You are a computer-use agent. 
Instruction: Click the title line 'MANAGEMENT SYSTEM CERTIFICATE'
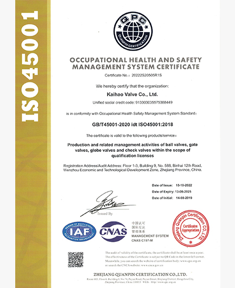point(136,67)
